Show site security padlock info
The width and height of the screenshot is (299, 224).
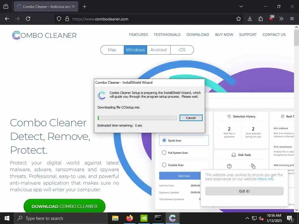tap(67, 19)
